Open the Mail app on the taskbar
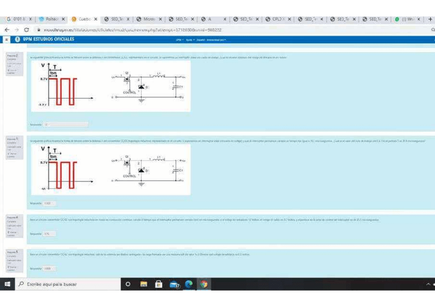 [x=174, y=283]
